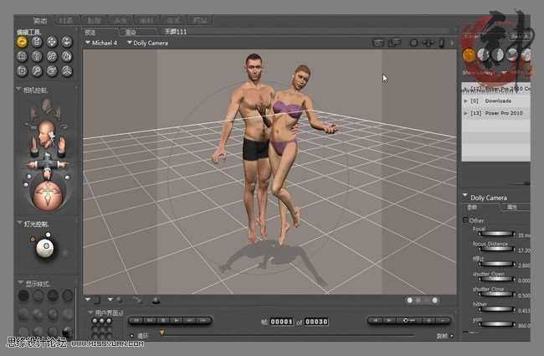
Task: Click the focus Distance parameter dial
Action: (497, 249)
